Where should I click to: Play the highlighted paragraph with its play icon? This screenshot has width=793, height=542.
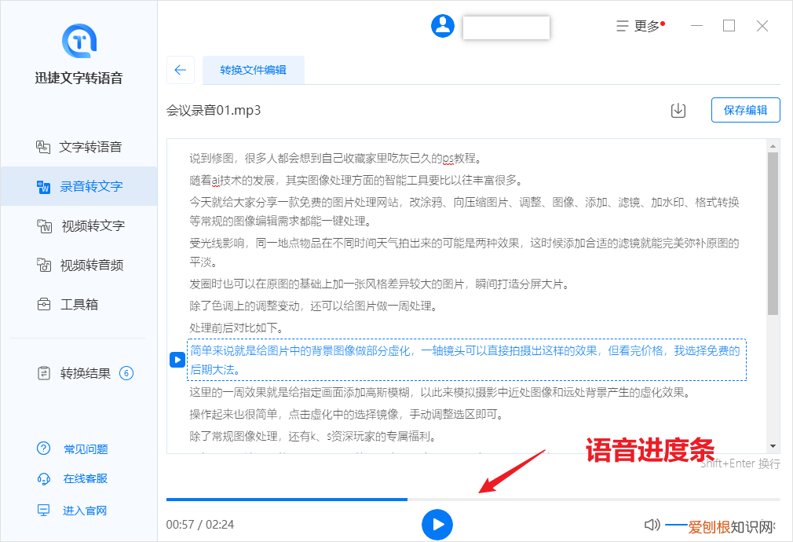[176, 360]
